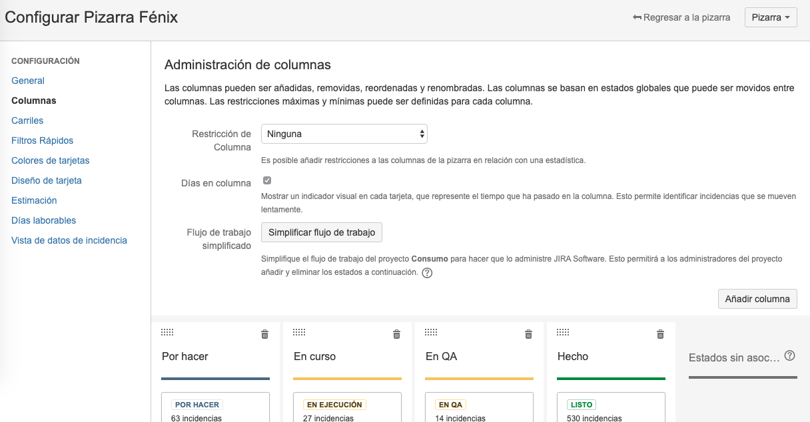Viewport: 810px width, 422px height.
Task: Toggle the Días en columna checkbox
Action: coord(267,180)
